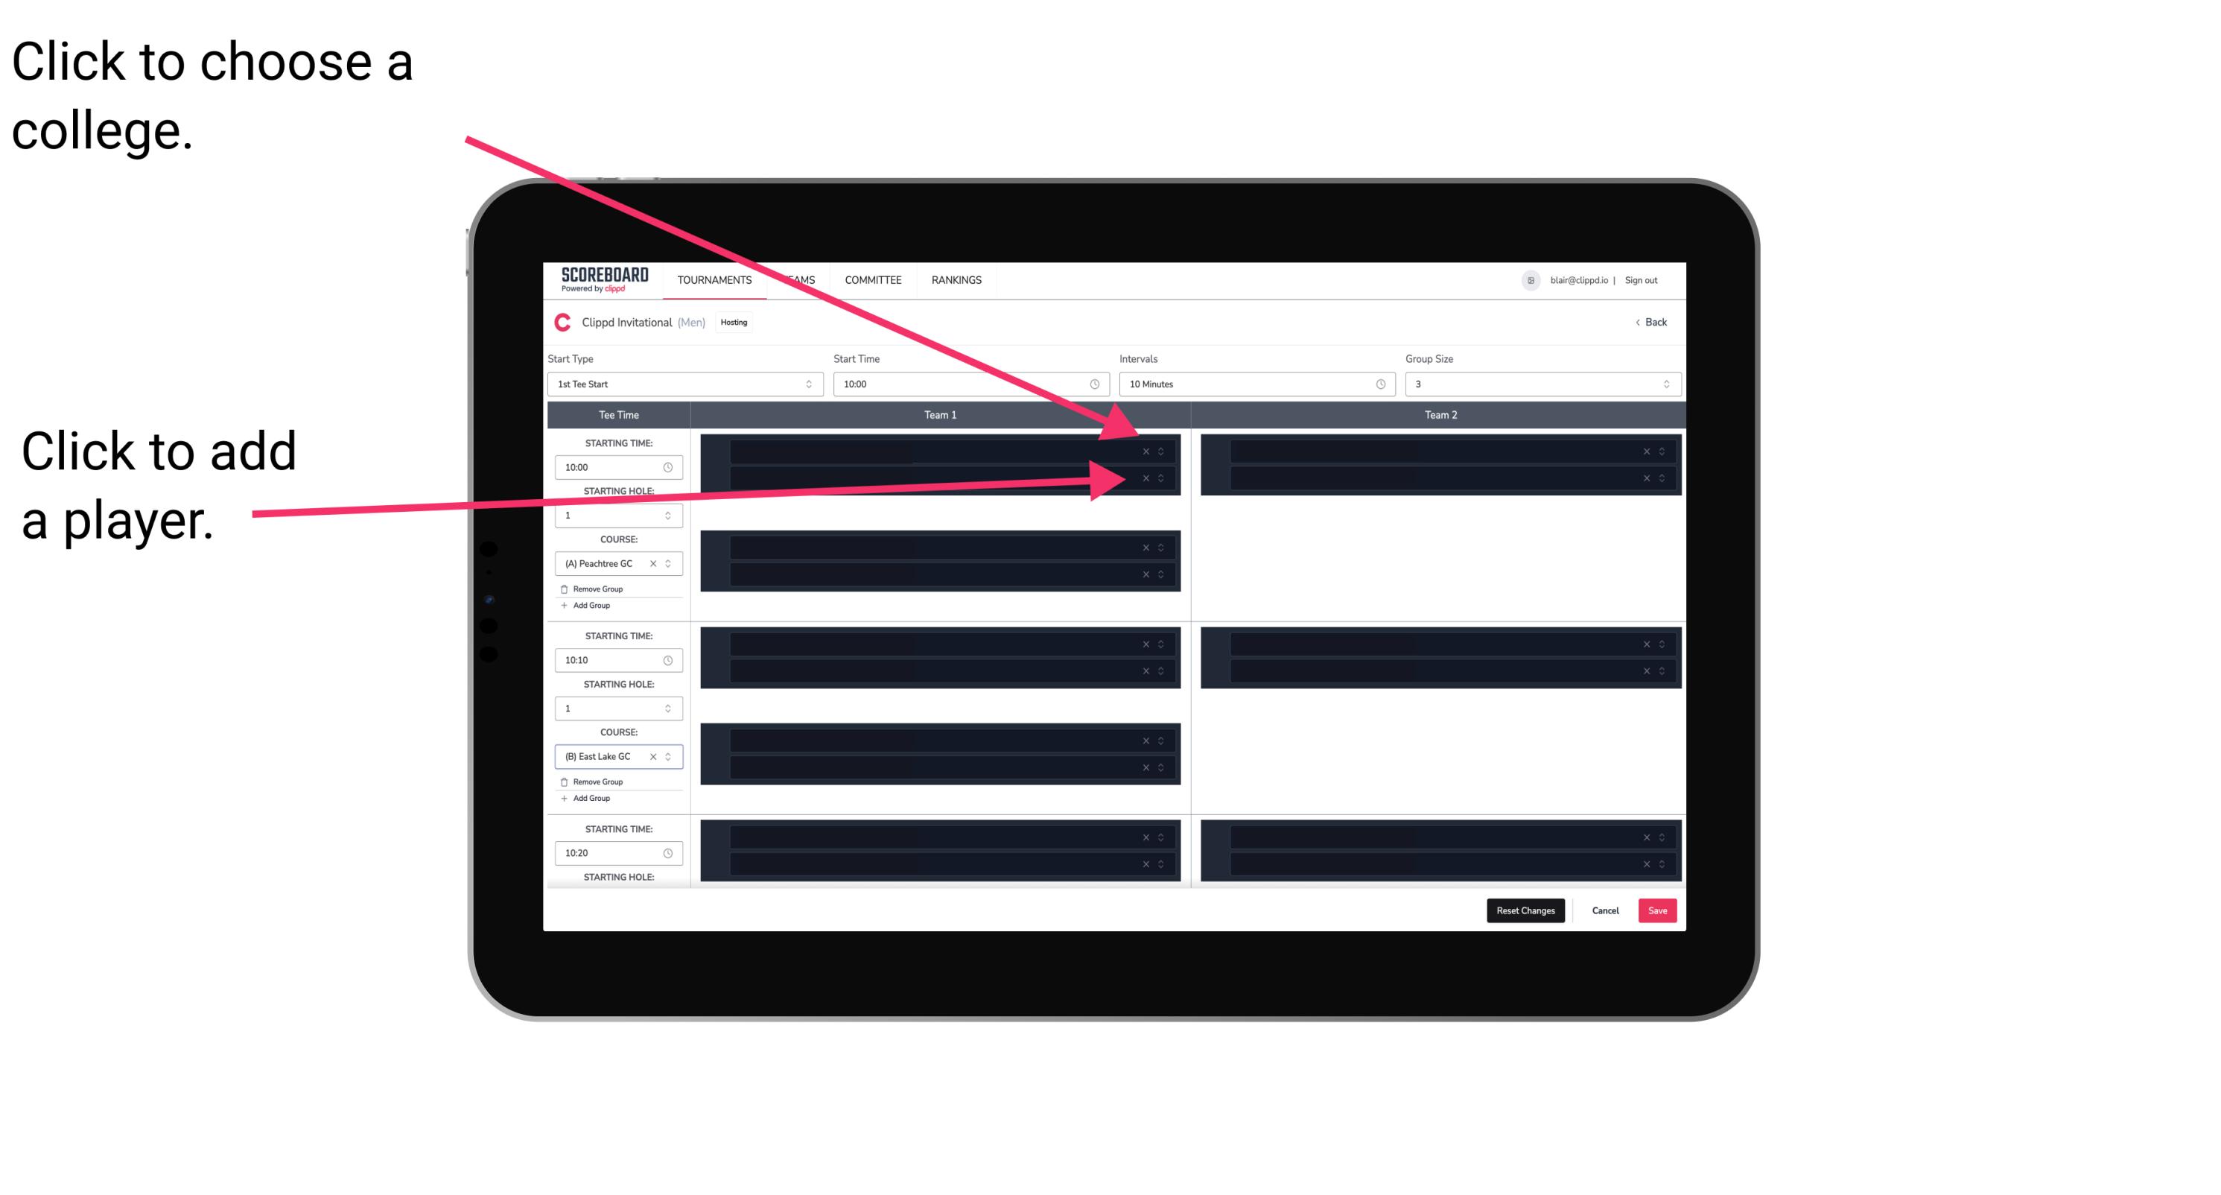
Task: Select the RANKINGS tab in the menu
Action: pyautogui.click(x=956, y=281)
